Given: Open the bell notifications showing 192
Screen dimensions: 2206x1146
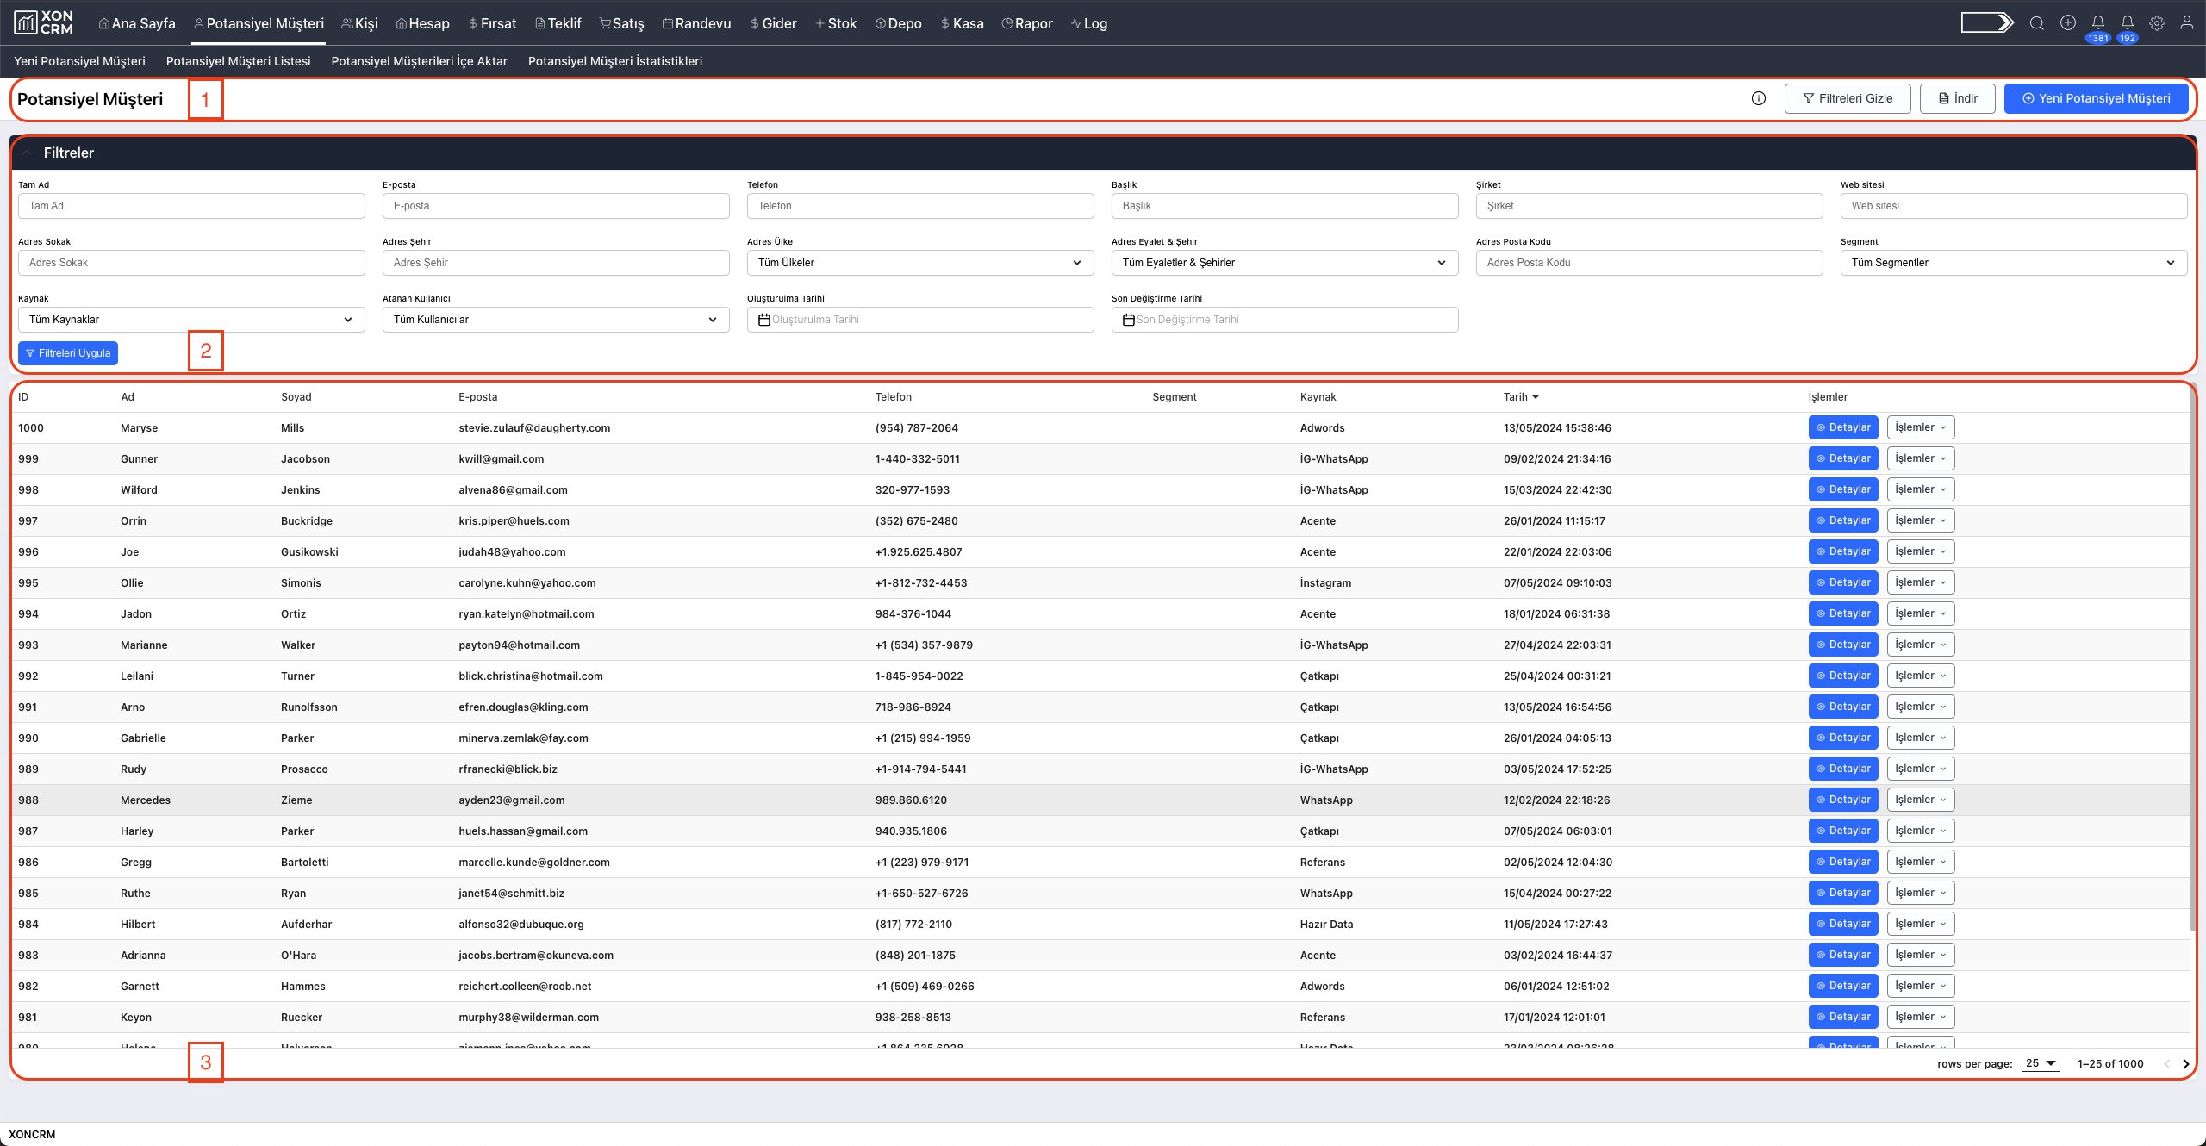Looking at the screenshot, I should (x=2128, y=23).
